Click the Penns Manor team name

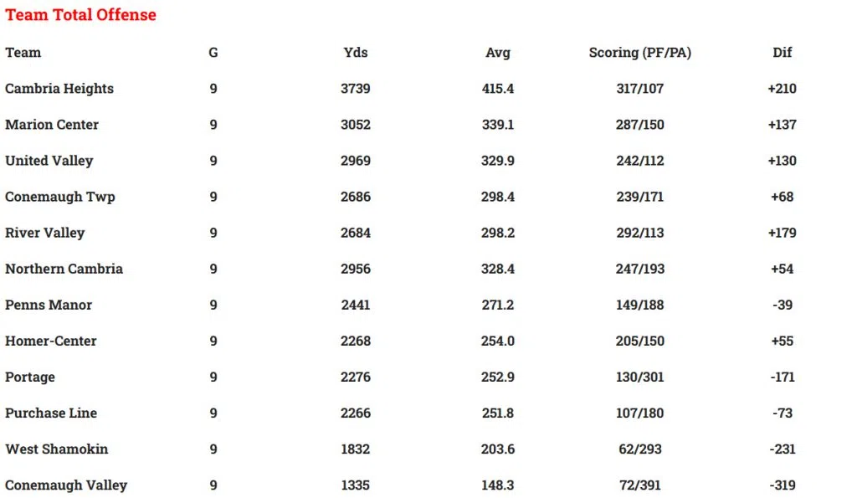coord(49,305)
